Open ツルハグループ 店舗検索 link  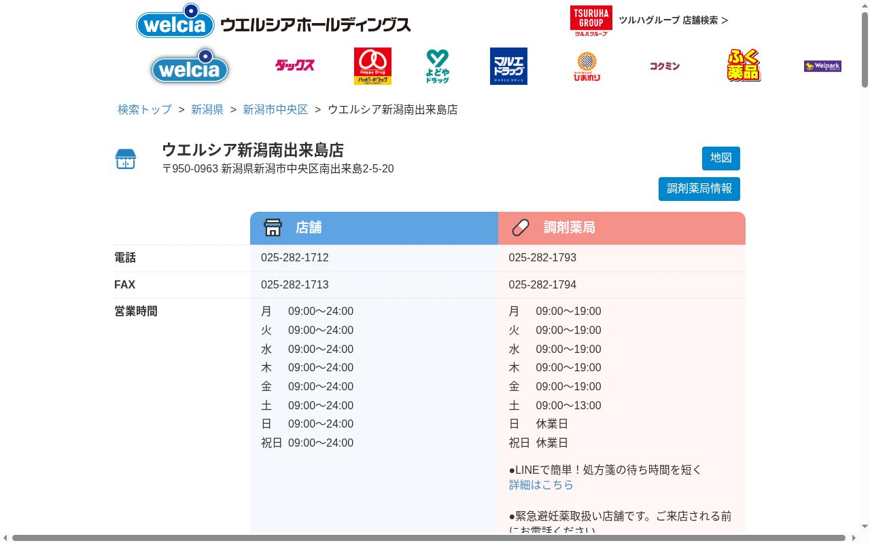[674, 20]
